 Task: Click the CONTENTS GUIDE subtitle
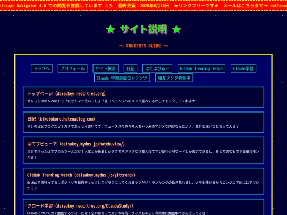(x=143, y=46)
